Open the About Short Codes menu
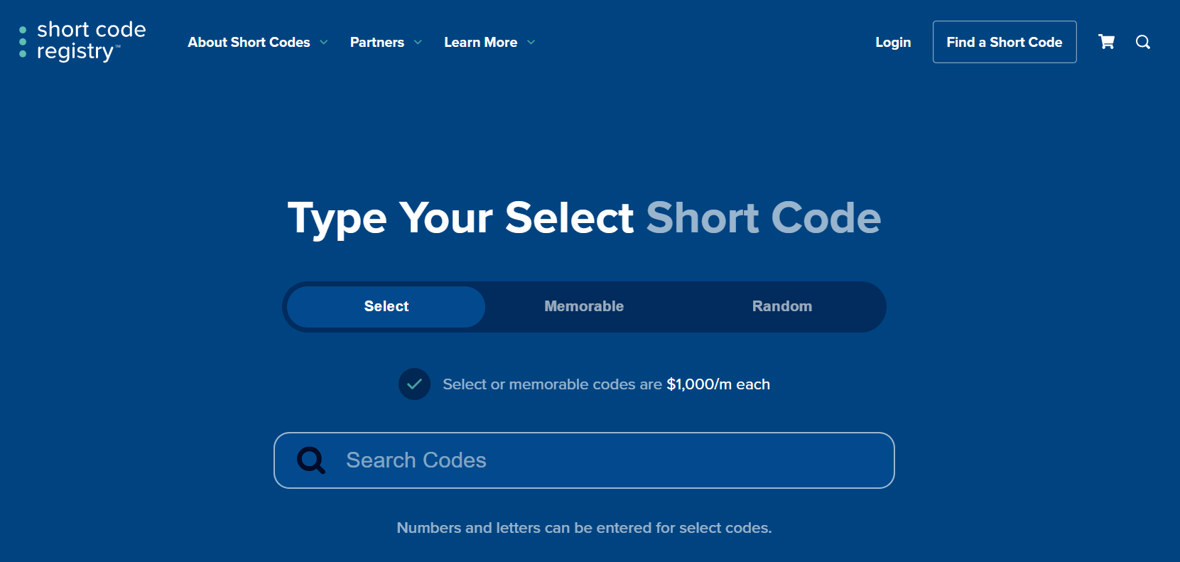 tap(249, 43)
